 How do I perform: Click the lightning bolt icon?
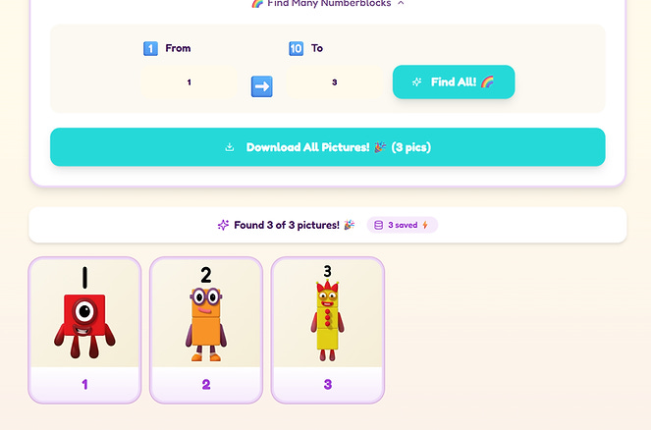(425, 225)
